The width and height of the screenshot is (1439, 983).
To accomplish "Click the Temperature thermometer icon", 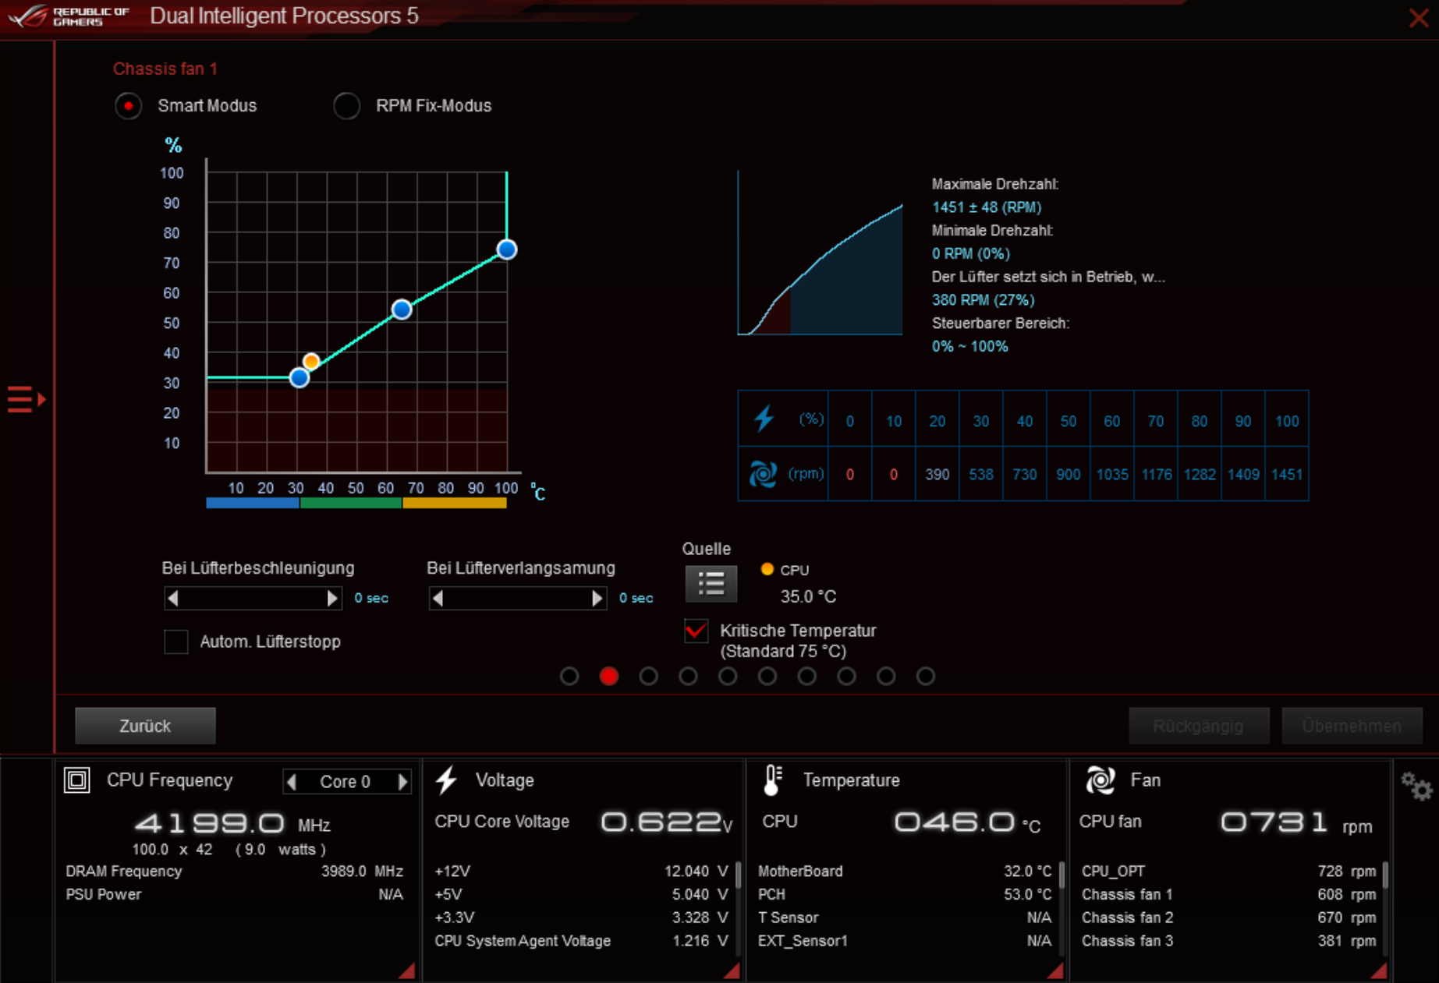I will click(772, 780).
